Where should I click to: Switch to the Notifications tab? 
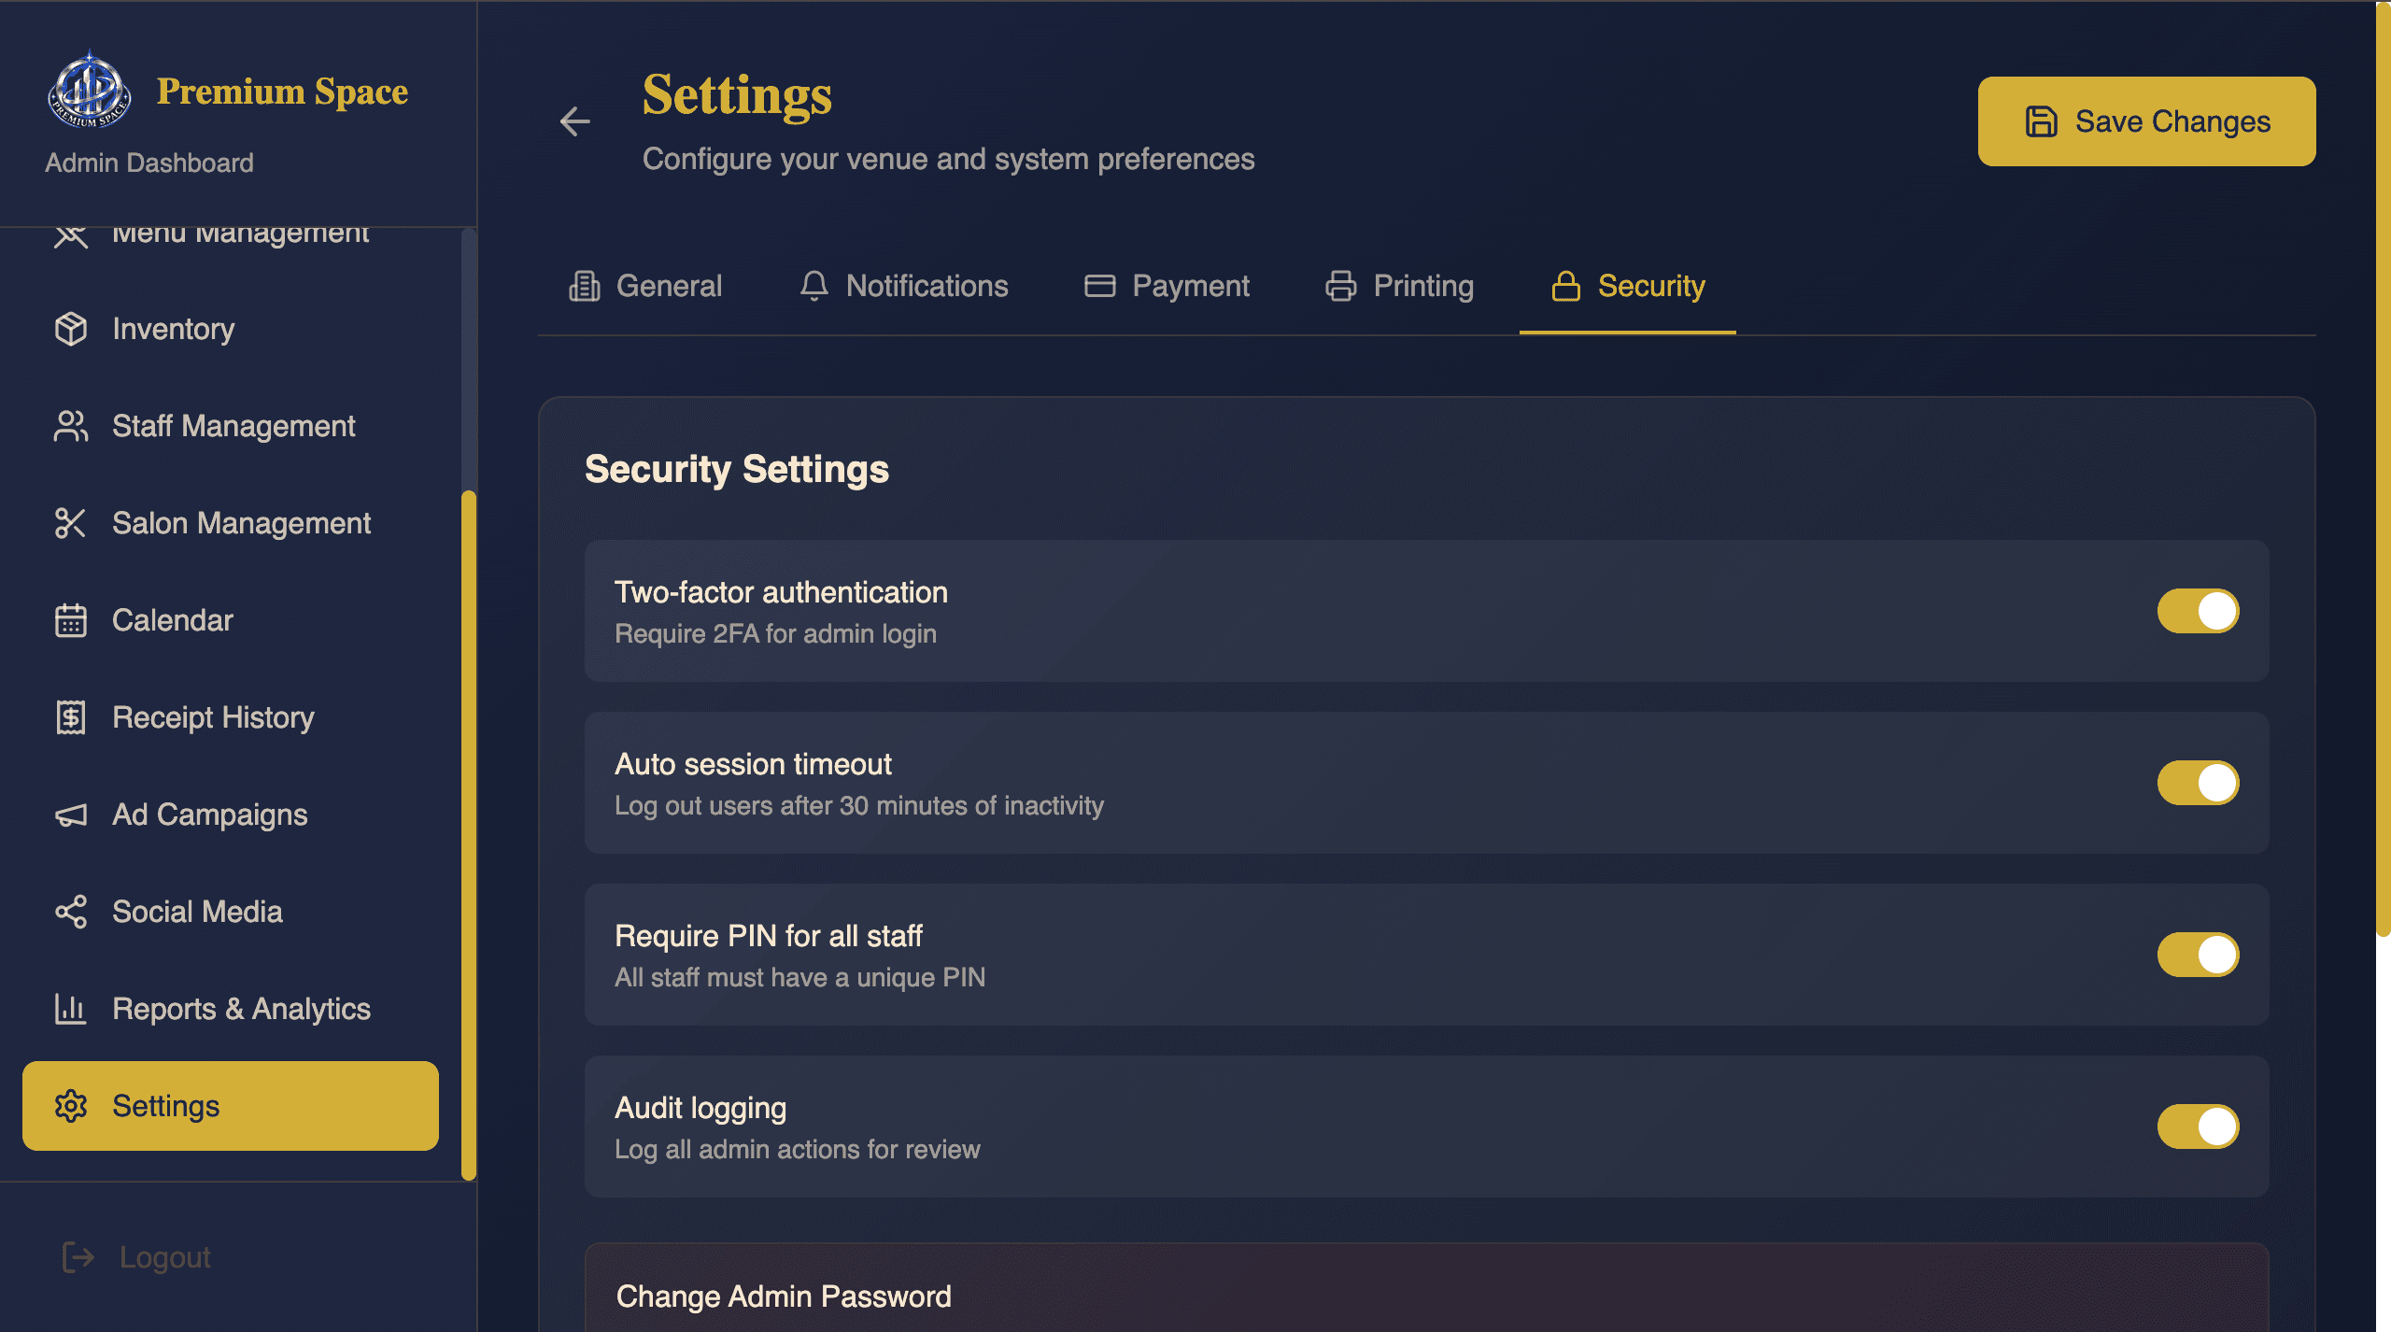(903, 286)
